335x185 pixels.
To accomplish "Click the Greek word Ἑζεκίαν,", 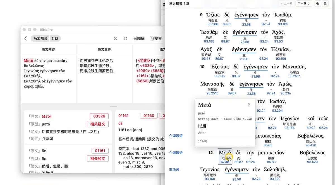I will (x=281, y=49).
